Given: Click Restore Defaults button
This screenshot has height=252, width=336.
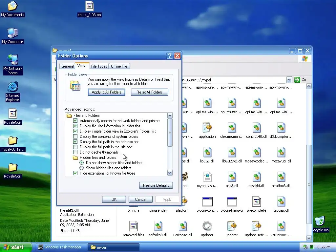Looking at the screenshot, I should [156, 185].
